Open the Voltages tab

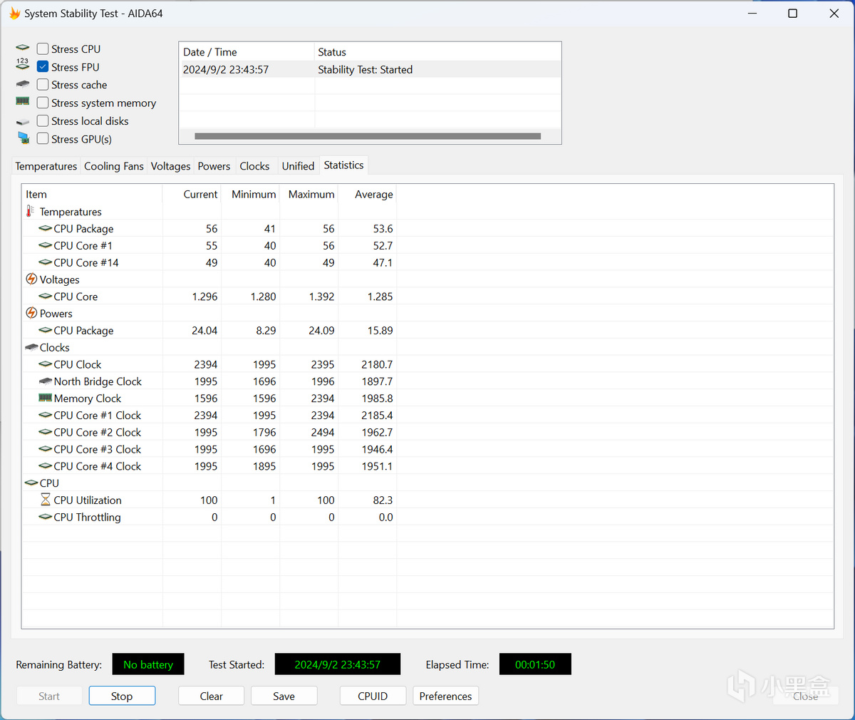(170, 166)
